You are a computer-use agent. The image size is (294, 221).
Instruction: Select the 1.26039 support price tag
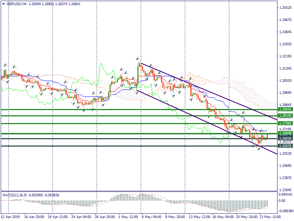tap(285, 146)
